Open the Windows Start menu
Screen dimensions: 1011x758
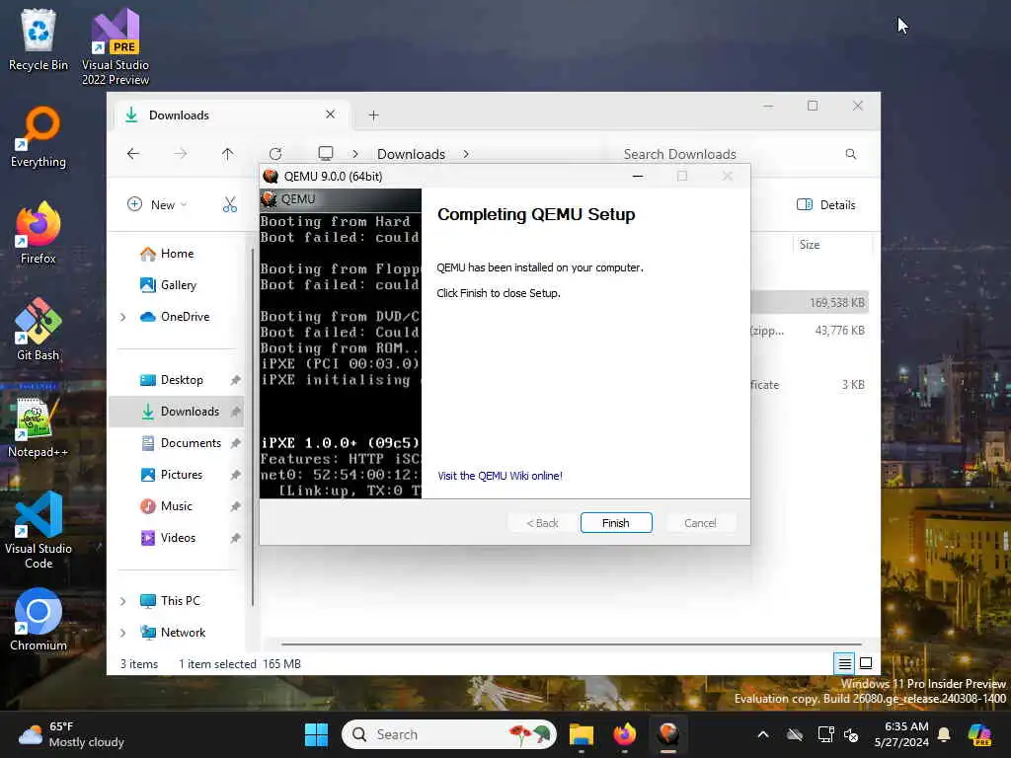[x=316, y=734]
